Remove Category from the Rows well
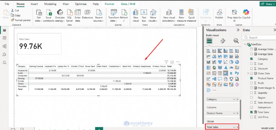 pos(237,99)
